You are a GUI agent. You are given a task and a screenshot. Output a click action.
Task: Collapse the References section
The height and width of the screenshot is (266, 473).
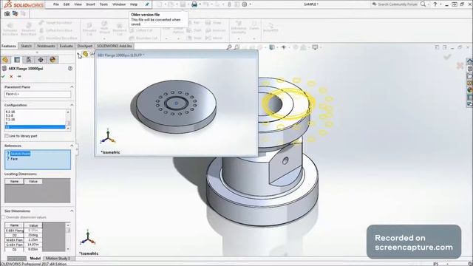click(x=72, y=146)
